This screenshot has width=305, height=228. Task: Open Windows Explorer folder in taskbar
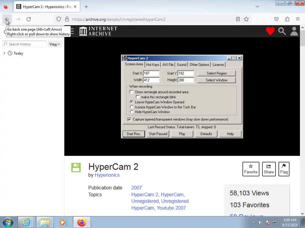pyautogui.click(x=45, y=222)
